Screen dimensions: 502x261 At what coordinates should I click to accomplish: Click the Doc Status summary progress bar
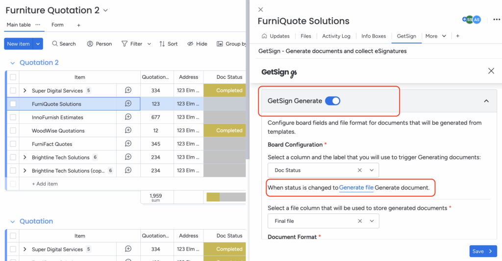226,197
